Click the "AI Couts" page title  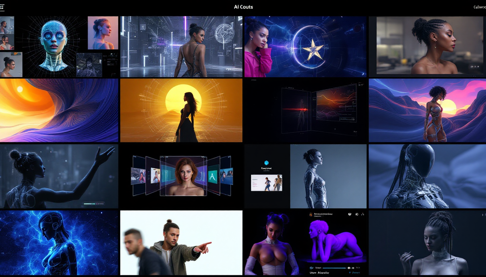(x=243, y=7)
